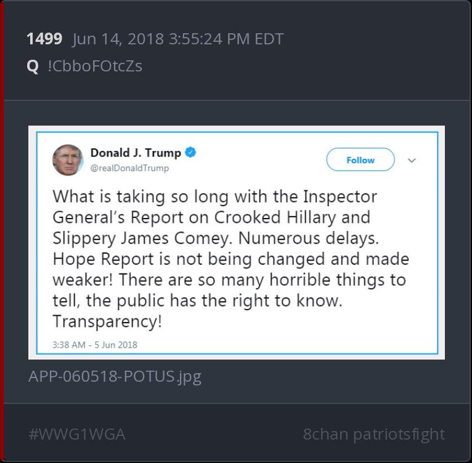472x463 pixels.
Task: Click the 8chan patriotsfight board label
Action: tap(373, 434)
